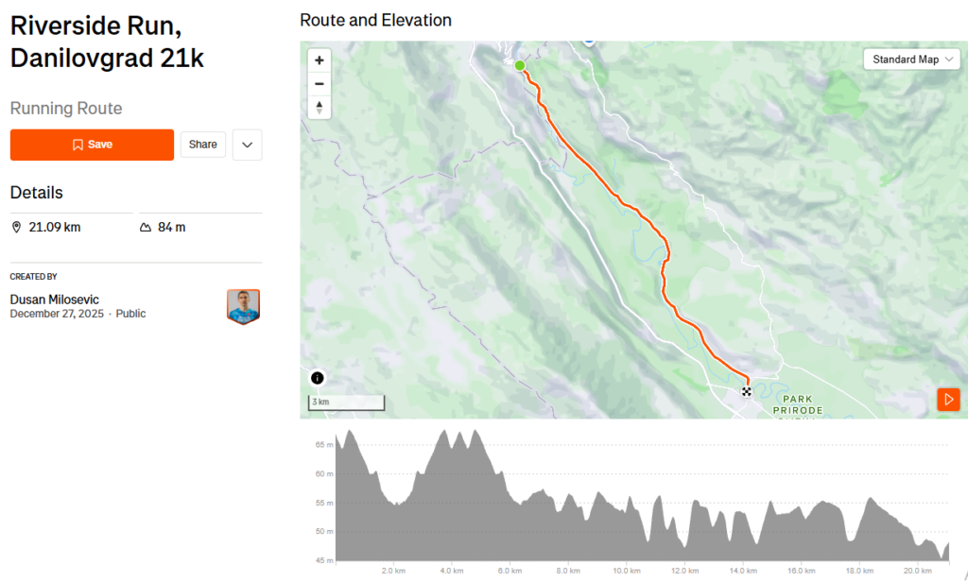The width and height of the screenshot is (968, 582).
Task: Toggle Save to bookmark this route
Action: coord(92,145)
